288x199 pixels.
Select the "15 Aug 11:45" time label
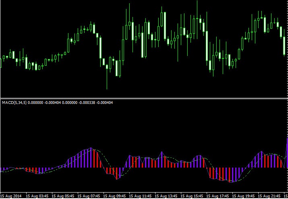[141, 196]
